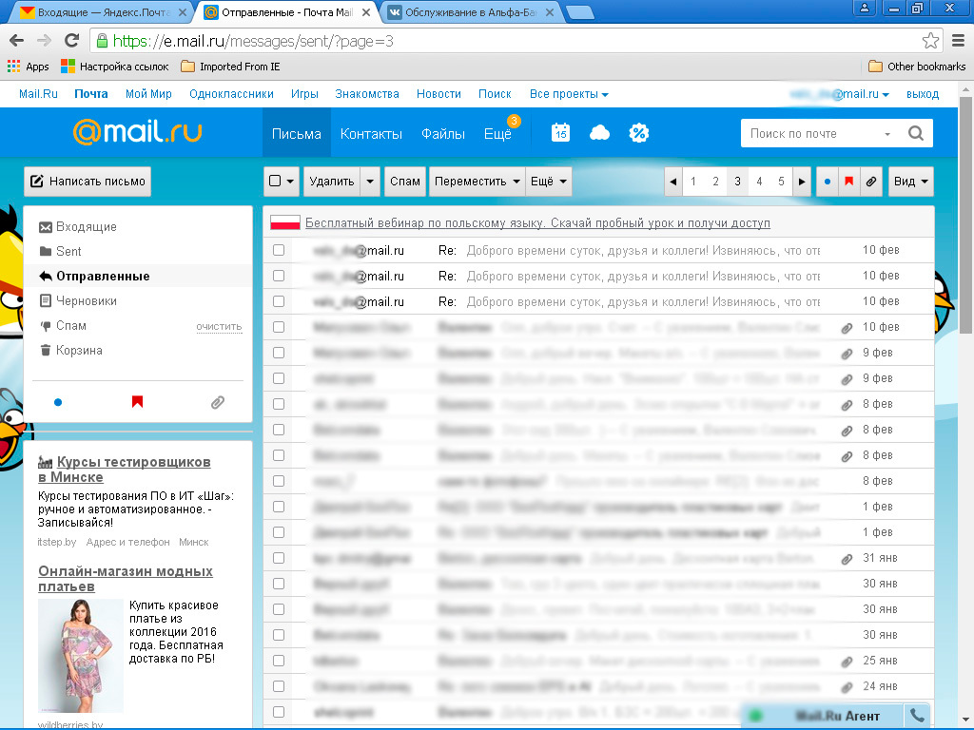Tick the select-all checkbox in toolbar
This screenshot has height=730, width=974.
click(x=275, y=181)
